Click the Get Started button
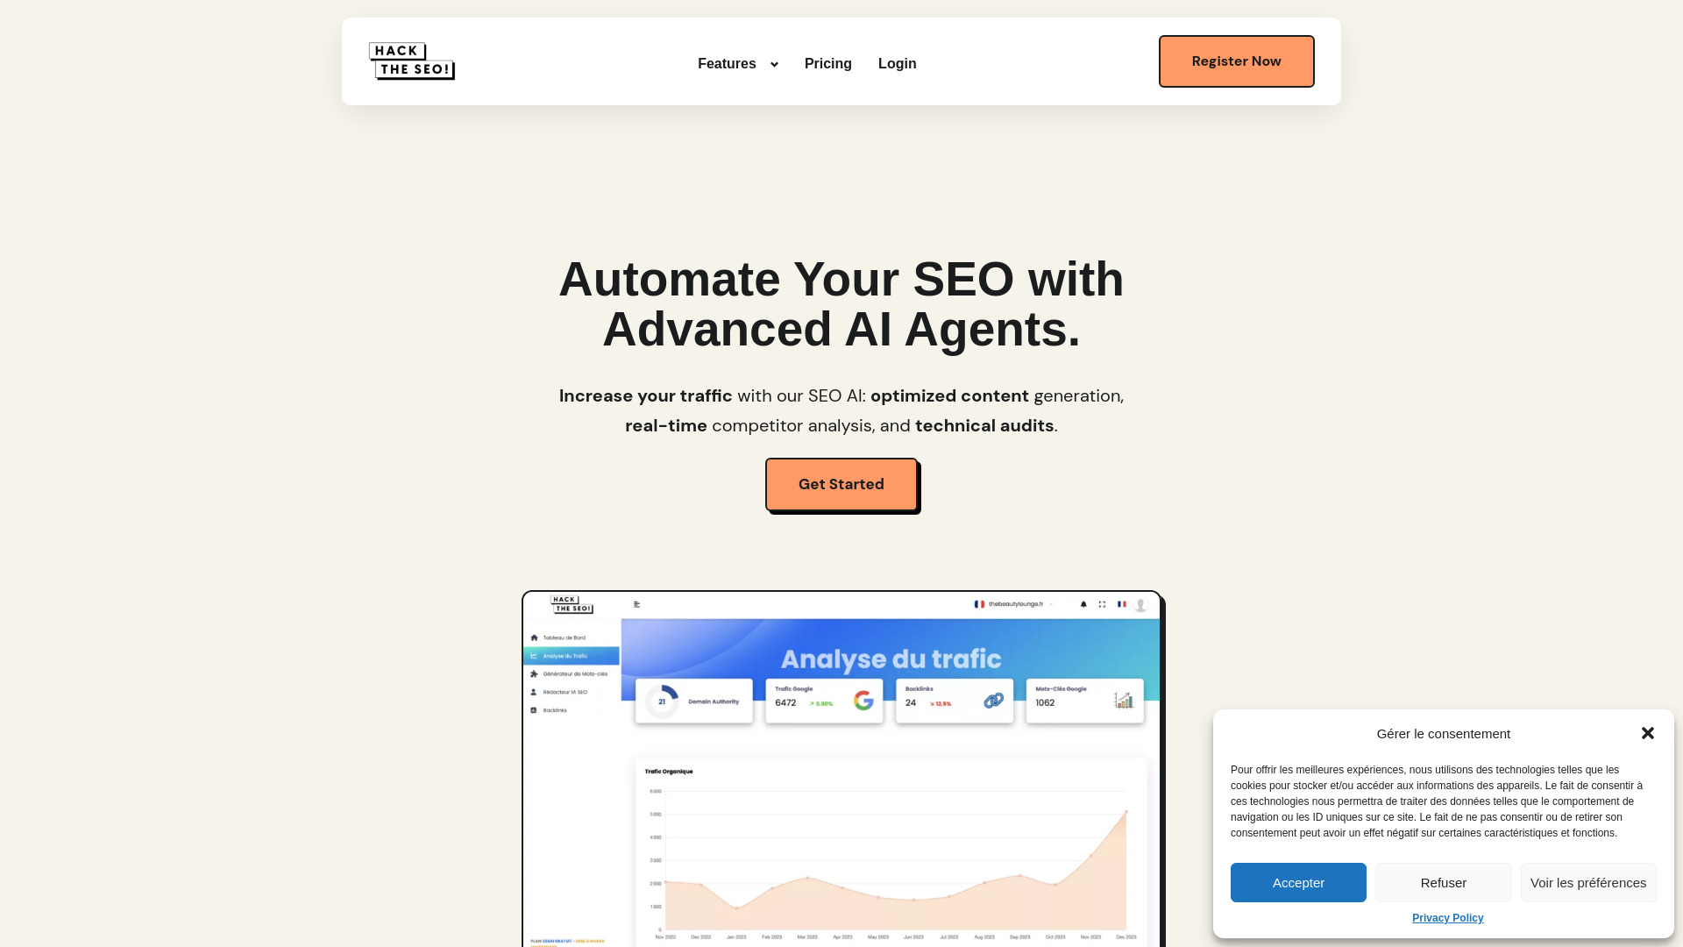Image resolution: width=1683 pixels, height=947 pixels. click(x=841, y=483)
